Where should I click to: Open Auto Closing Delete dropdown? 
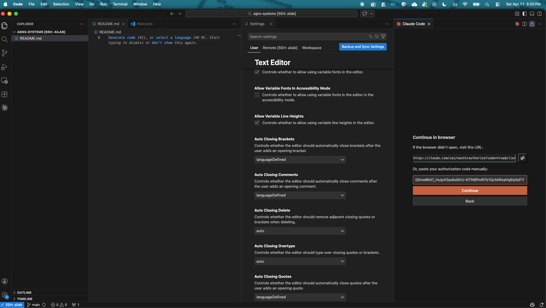point(300,231)
